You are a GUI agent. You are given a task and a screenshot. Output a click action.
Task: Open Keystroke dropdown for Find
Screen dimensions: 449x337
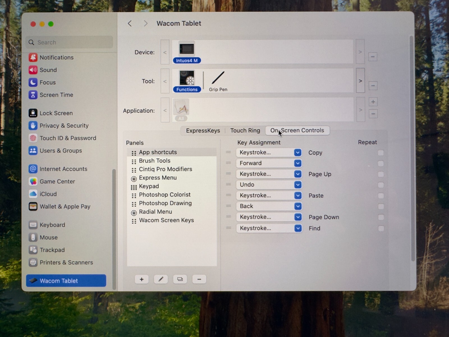269,228
